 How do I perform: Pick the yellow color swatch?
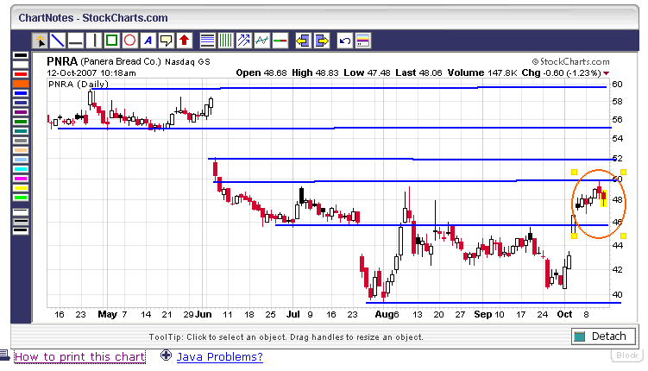point(21,188)
